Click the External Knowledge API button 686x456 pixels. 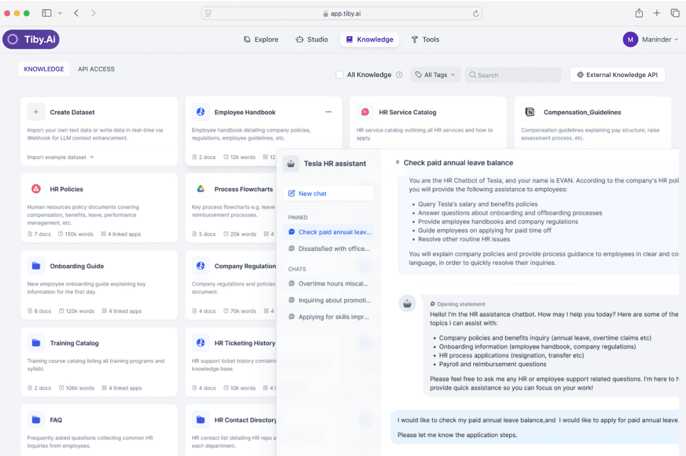click(617, 75)
